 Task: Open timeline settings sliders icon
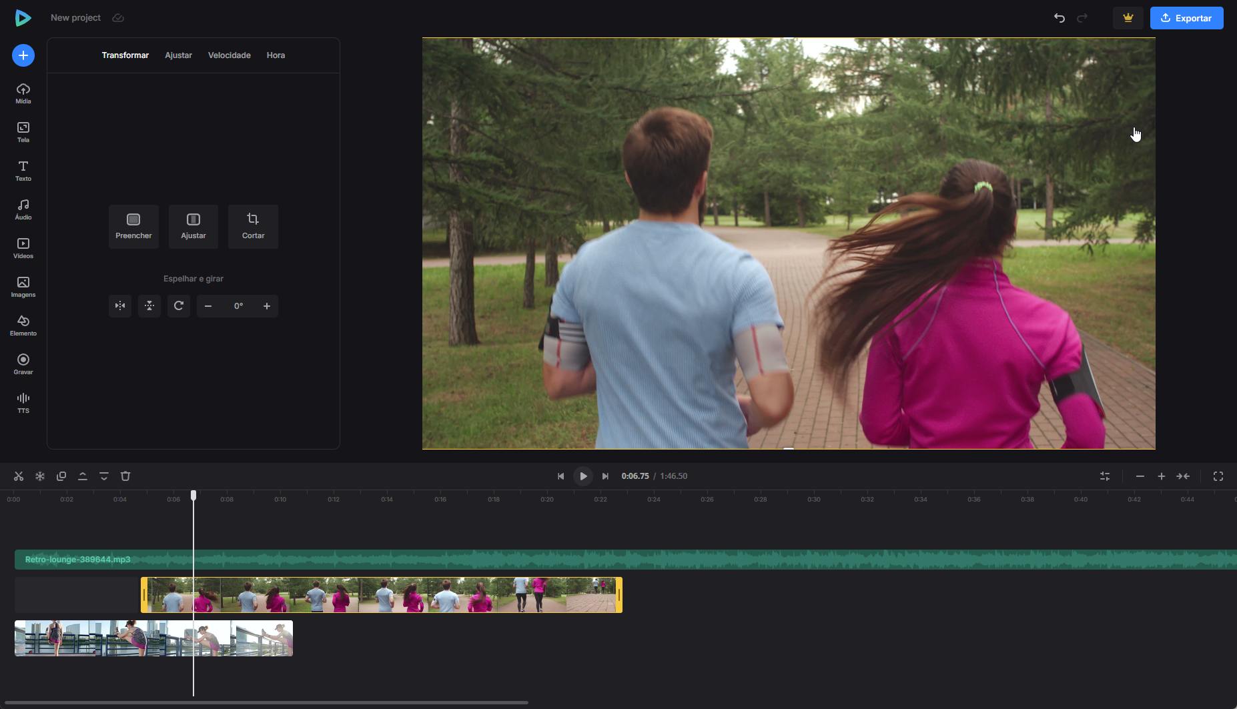pyautogui.click(x=1105, y=476)
